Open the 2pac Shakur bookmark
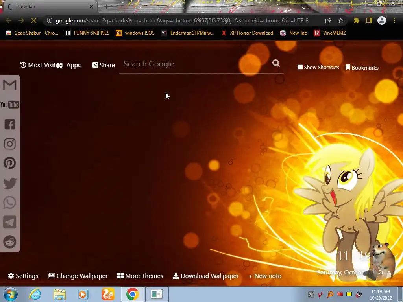This screenshot has width=403, height=302. [x=32, y=33]
